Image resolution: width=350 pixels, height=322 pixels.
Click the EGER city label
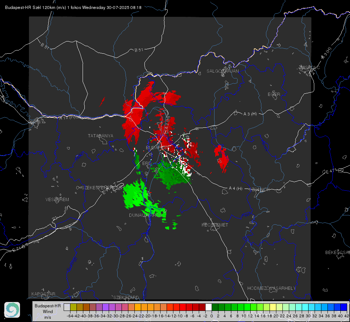tap(274, 94)
